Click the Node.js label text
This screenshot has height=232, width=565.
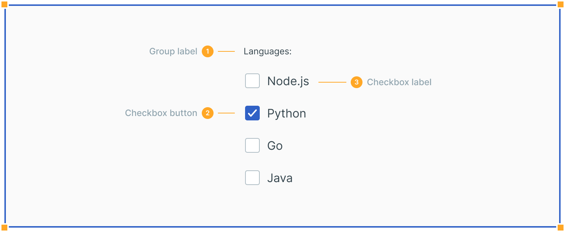[x=288, y=81]
